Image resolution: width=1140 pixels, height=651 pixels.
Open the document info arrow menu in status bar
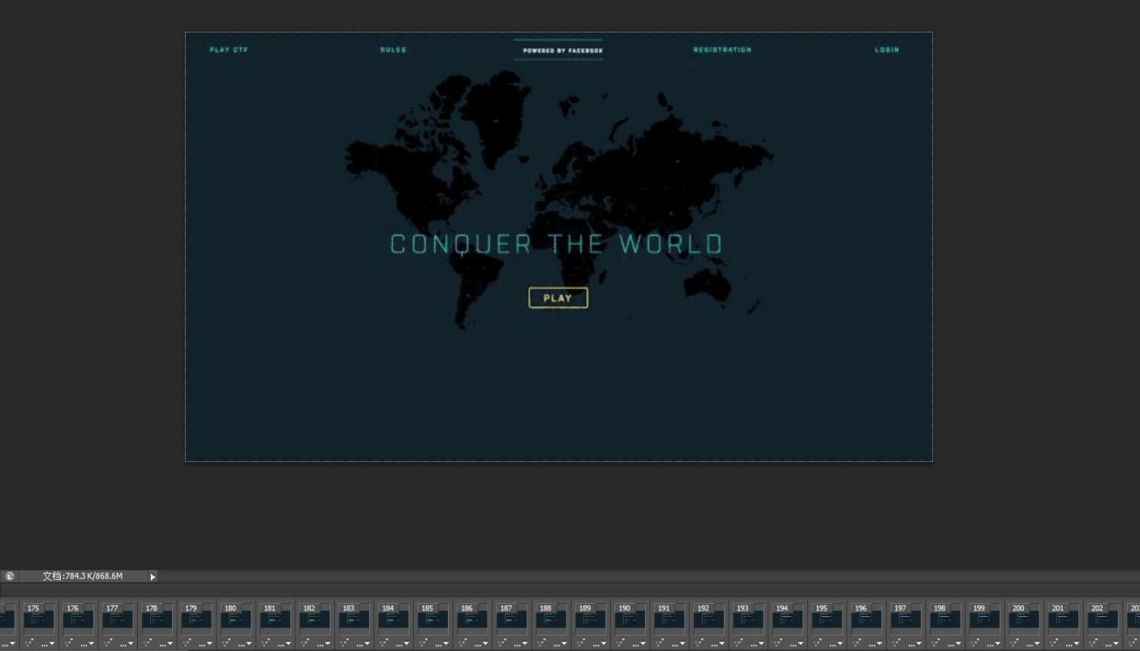pos(153,576)
